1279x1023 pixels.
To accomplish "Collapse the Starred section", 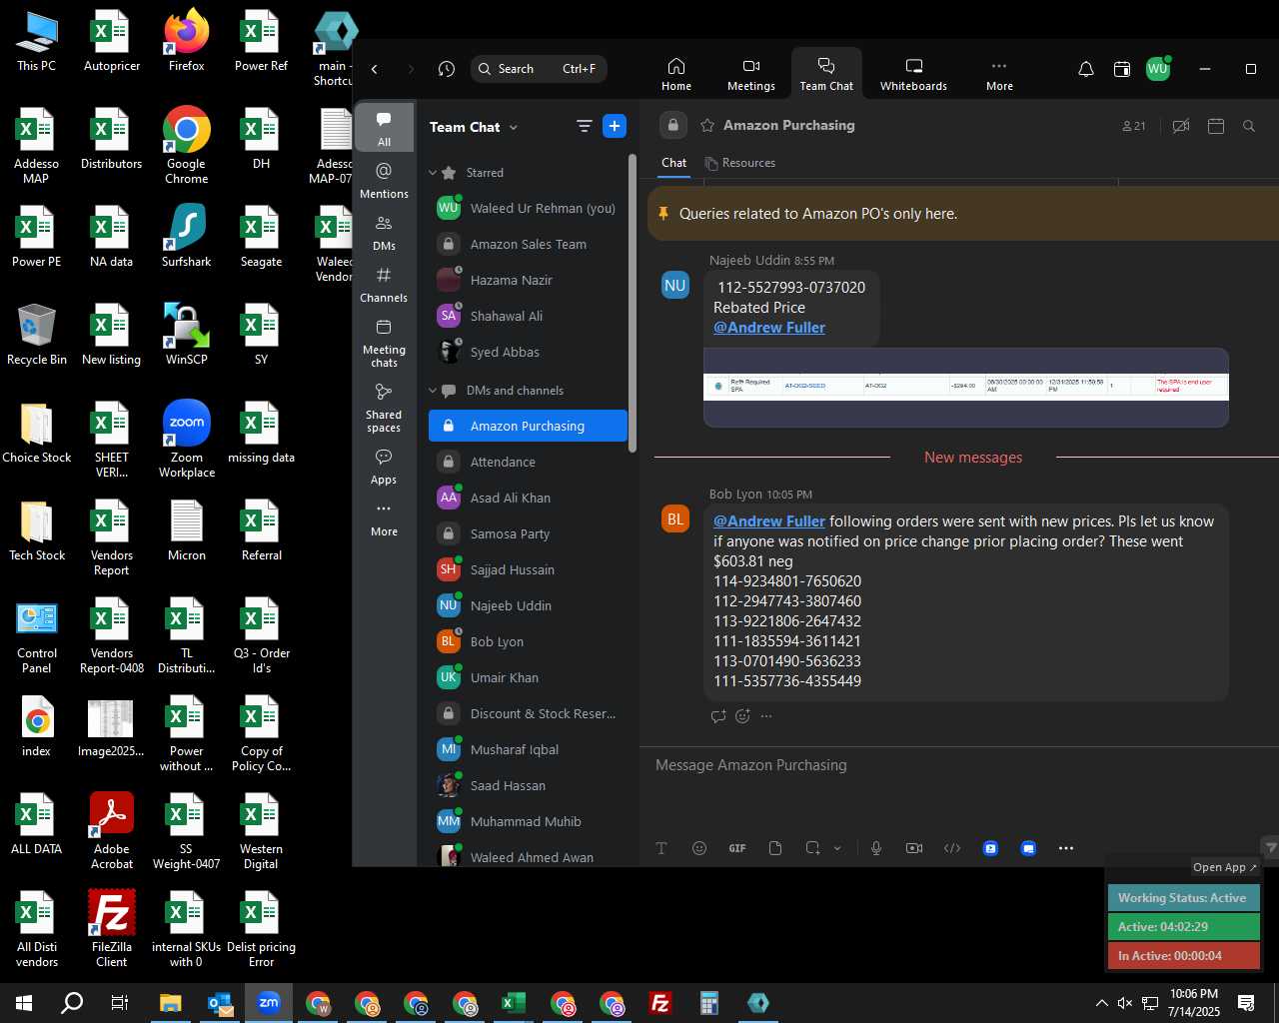I will click(433, 173).
